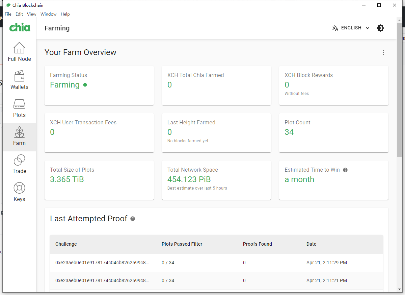Screen dimensions: 405x295
Task: Open the Window menu
Action: (49, 14)
